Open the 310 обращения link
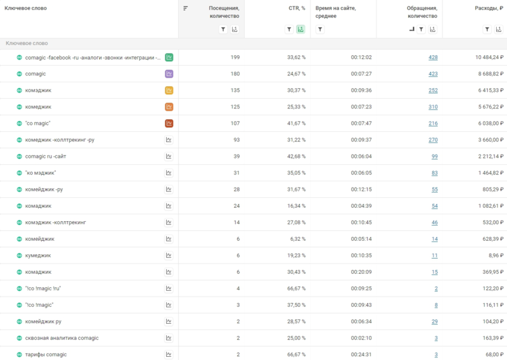Viewport: 507px width, 360px height. tap(433, 106)
